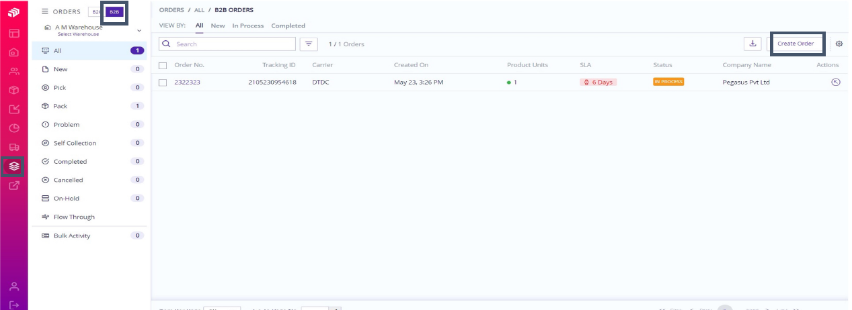Open the users icon in left rail
This screenshot has height=310, width=852.
tap(13, 70)
